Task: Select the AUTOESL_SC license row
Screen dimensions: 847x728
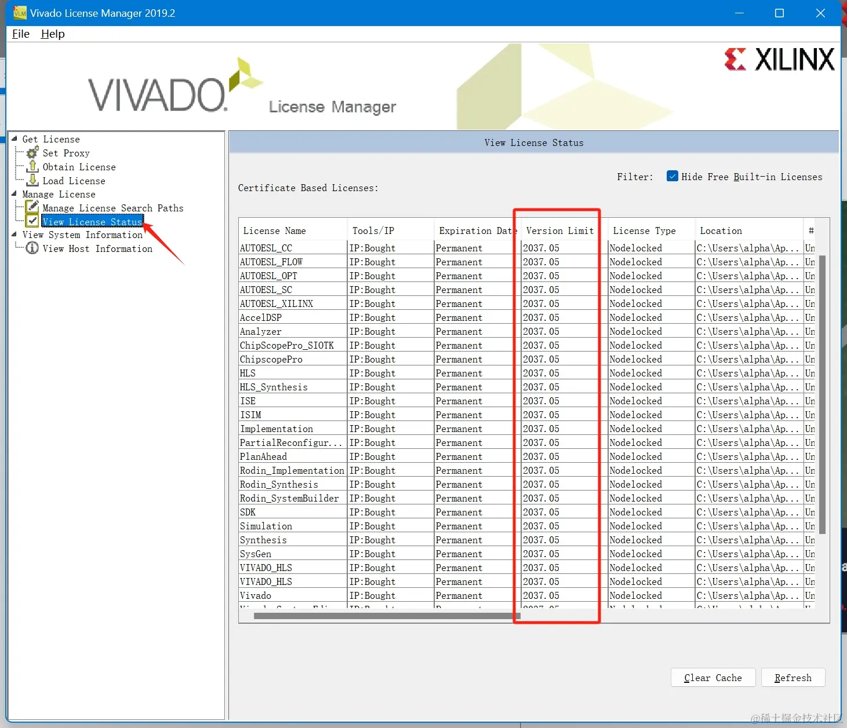Action: 526,290
